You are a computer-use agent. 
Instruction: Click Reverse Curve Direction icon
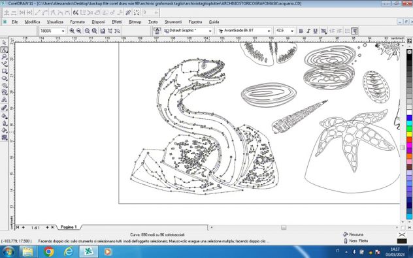point(76,12)
